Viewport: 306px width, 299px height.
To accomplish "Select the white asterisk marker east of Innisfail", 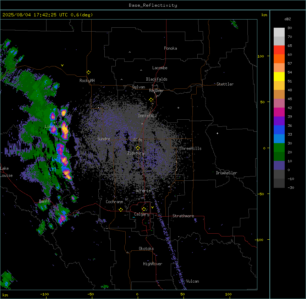I will point(178,108).
